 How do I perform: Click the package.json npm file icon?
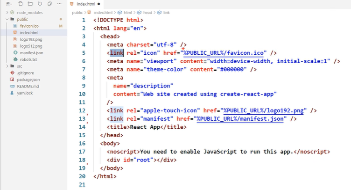(x=12, y=80)
